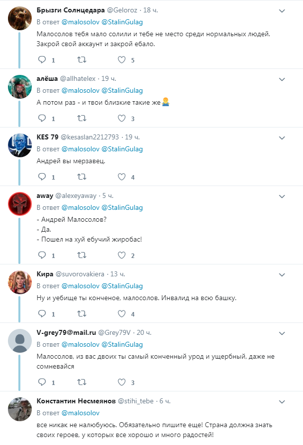Screen dimensions: 303x445
Task: Open @StalinGulag mention in Кира's reply
Action: [x=122, y=286]
